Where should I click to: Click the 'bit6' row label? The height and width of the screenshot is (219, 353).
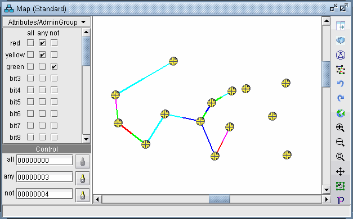(15, 113)
